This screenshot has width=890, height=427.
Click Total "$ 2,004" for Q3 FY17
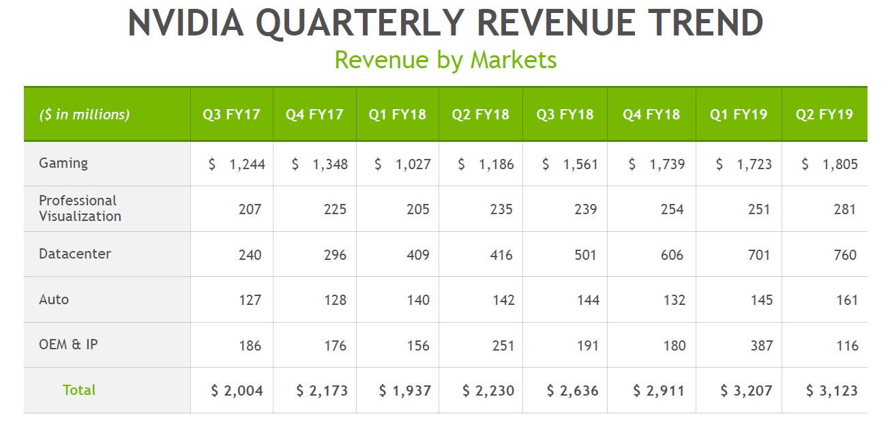(x=237, y=391)
